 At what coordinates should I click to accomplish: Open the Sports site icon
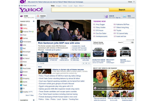[x=21, y=82]
